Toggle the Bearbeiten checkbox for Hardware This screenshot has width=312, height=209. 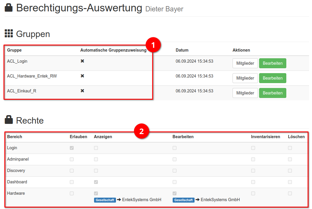click(x=174, y=193)
